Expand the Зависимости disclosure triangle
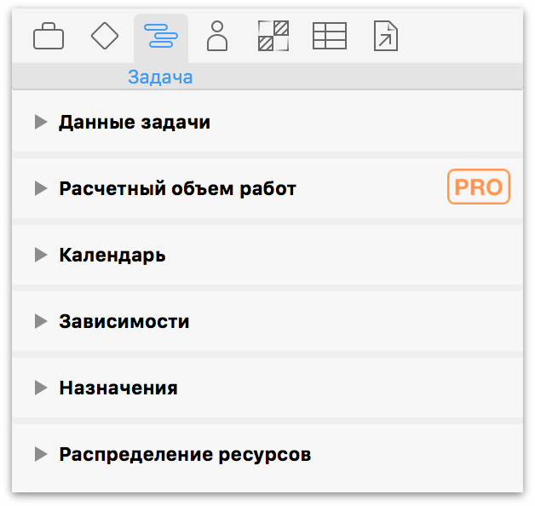 coord(41,321)
